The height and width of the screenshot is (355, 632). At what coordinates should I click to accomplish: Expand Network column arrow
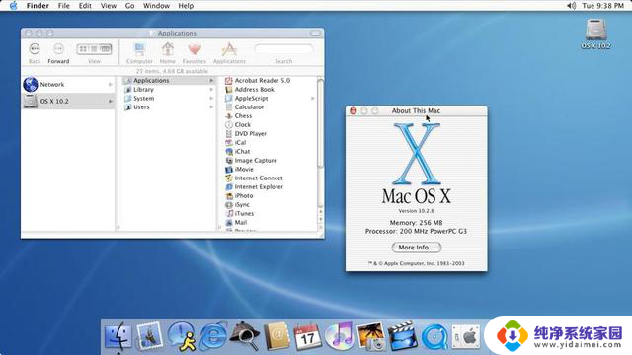click(110, 85)
